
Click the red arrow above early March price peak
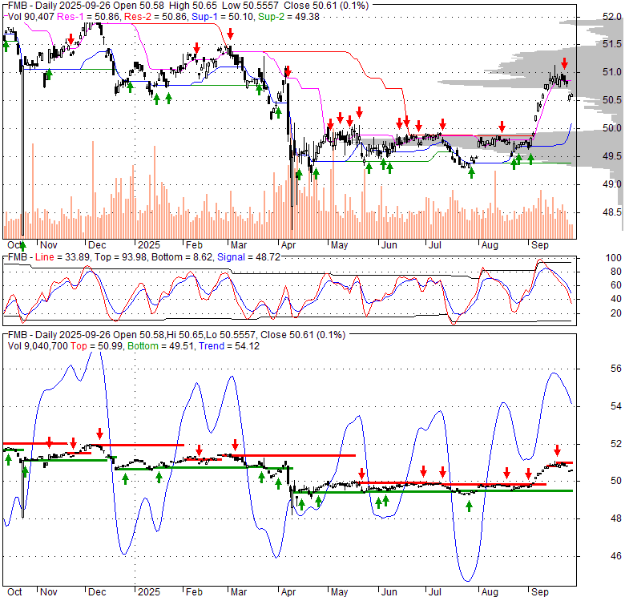(230, 34)
